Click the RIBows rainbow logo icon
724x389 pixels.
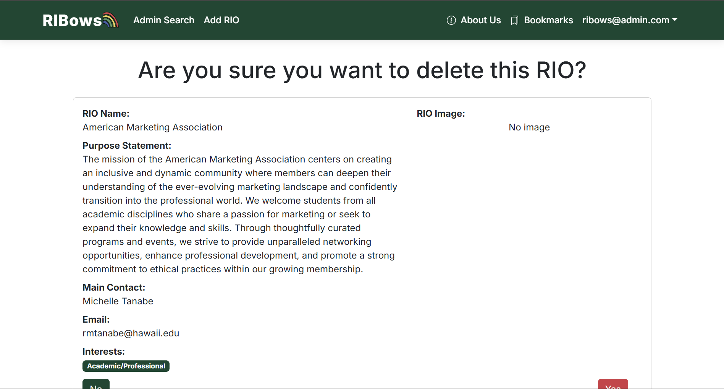pyautogui.click(x=111, y=20)
